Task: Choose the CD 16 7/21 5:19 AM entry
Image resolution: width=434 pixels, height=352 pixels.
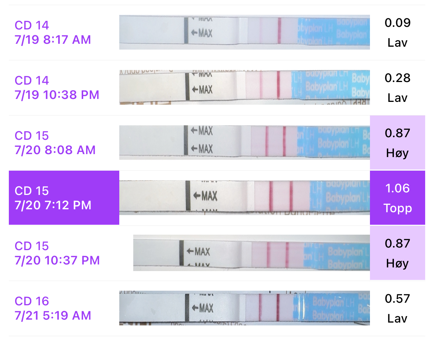Action: pos(53,308)
